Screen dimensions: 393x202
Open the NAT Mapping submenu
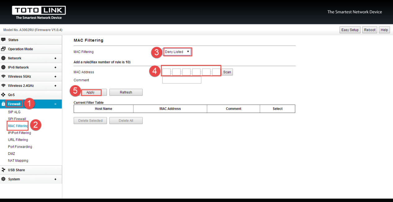pyautogui.click(x=18, y=160)
